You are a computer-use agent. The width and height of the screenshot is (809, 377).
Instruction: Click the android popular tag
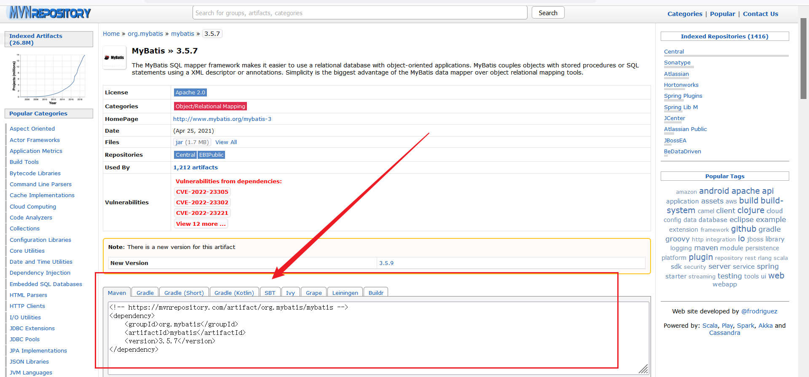(x=714, y=191)
